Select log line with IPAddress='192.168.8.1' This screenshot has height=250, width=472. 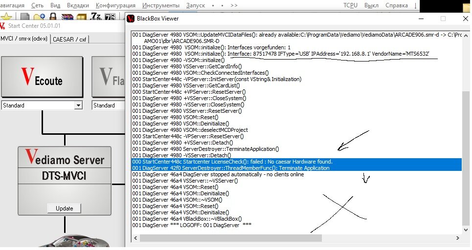coord(296,54)
